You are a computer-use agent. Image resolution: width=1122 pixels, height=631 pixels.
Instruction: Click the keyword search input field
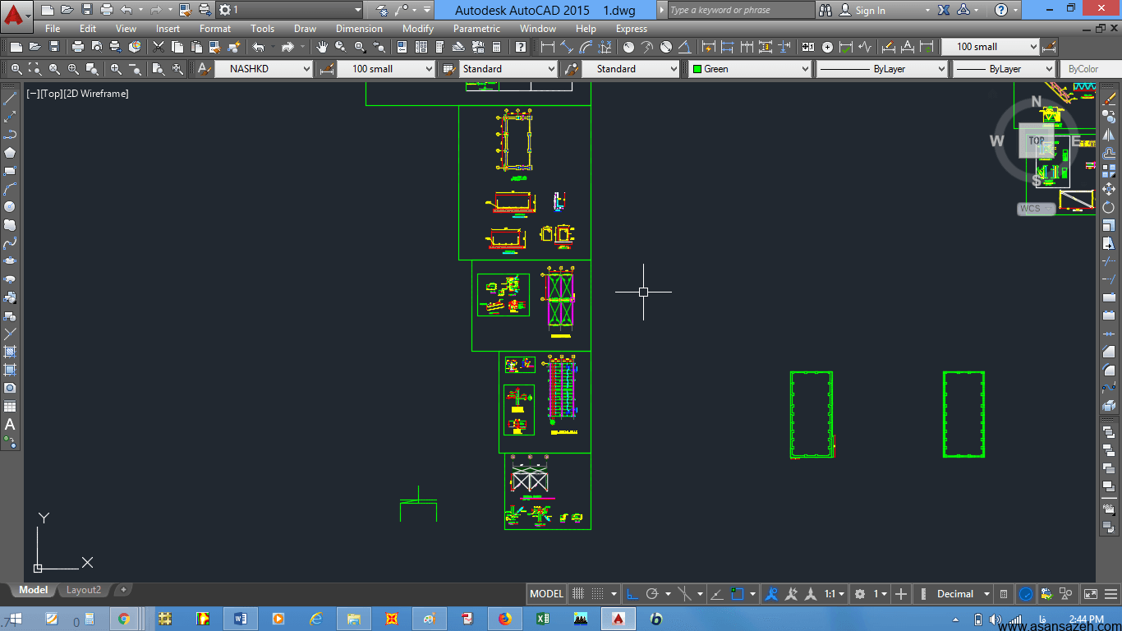click(x=741, y=10)
